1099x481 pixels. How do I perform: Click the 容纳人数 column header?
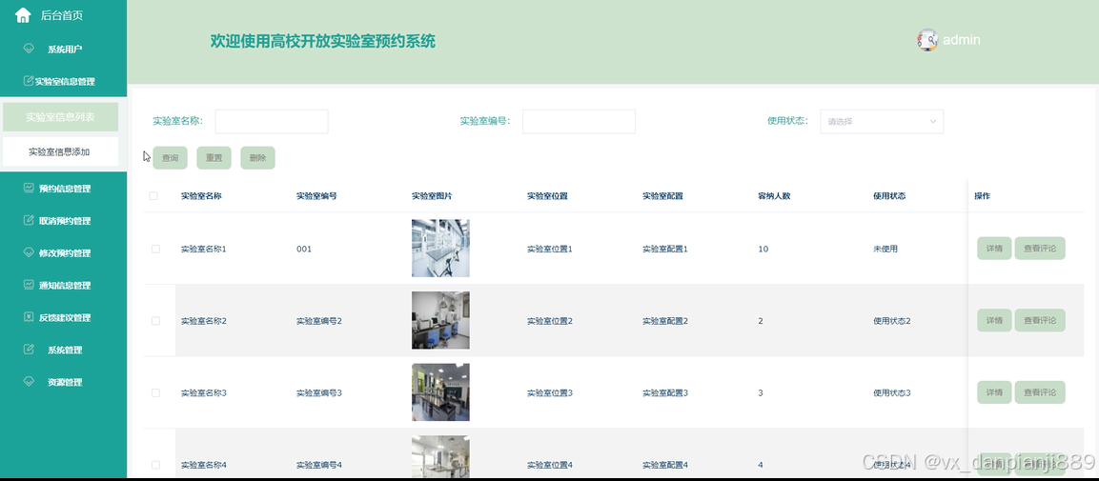point(774,196)
